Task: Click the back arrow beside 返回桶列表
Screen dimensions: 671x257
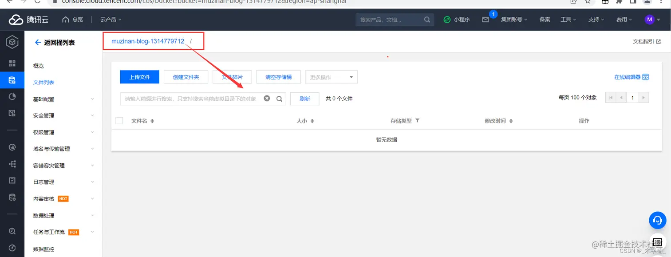Action: 39,42
